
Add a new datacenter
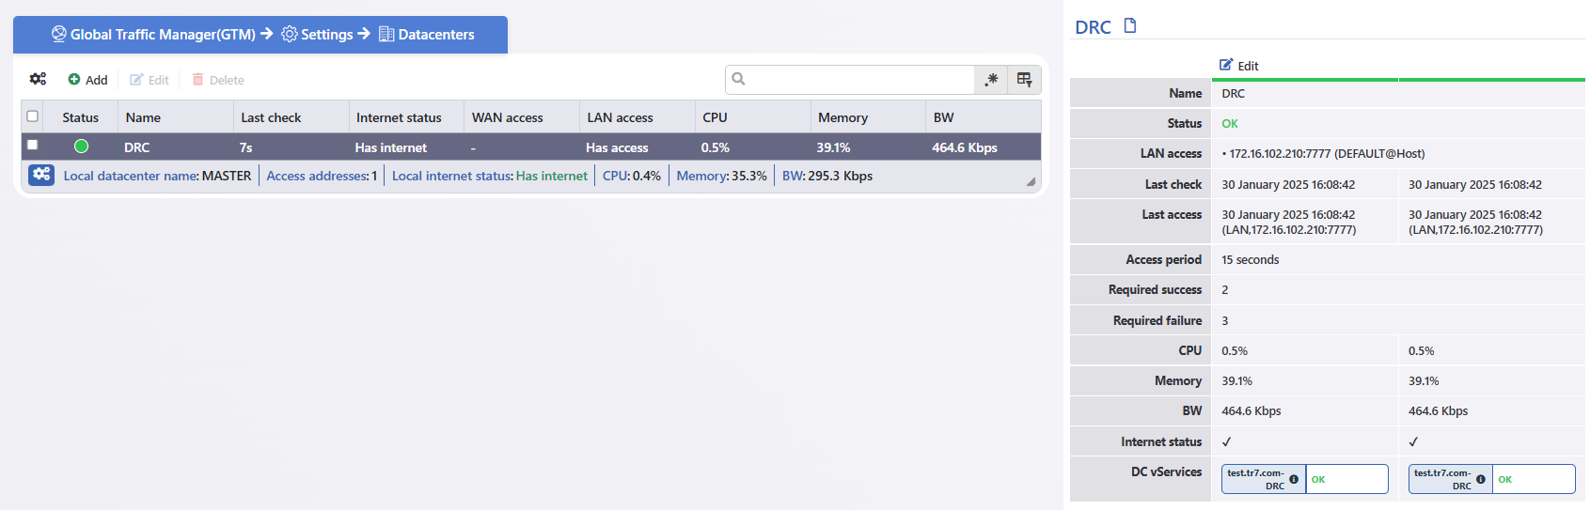click(87, 80)
